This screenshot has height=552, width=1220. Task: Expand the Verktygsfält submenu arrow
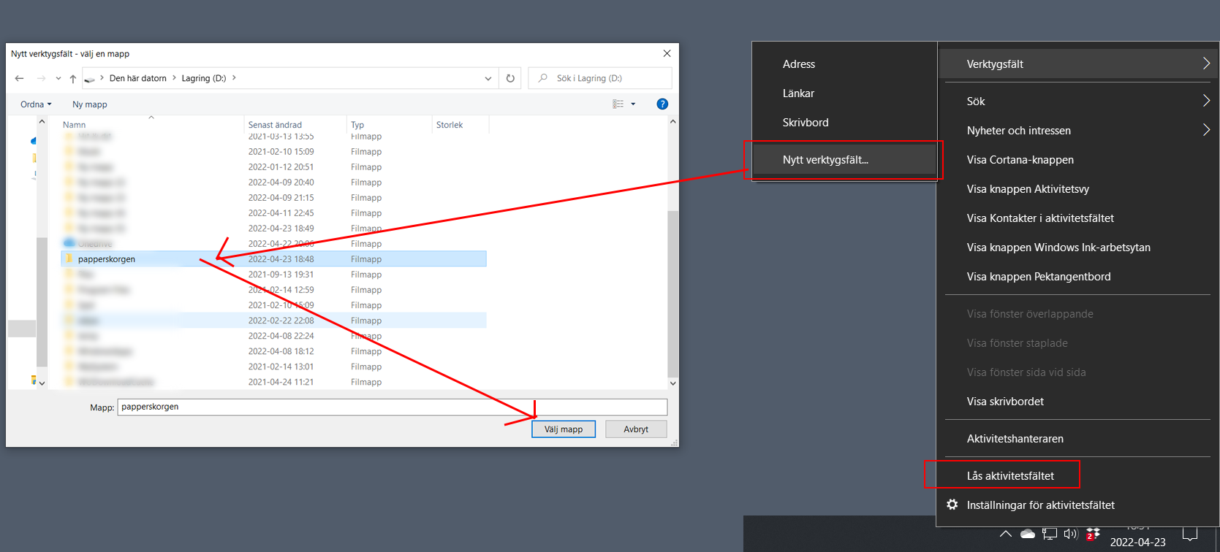click(1206, 64)
